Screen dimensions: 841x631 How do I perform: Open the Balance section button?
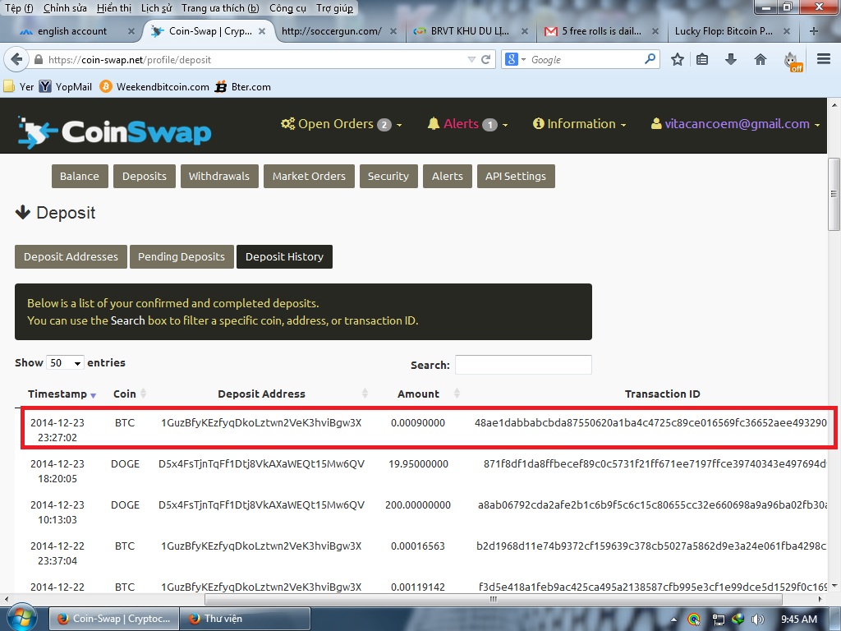coord(80,176)
